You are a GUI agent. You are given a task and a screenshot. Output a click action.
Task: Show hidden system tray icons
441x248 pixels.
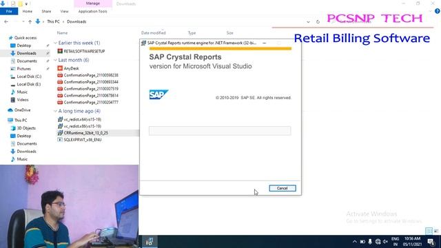pyautogui.click(x=355, y=242)
